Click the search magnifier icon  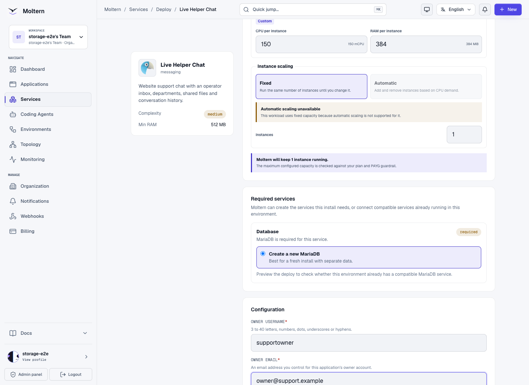tap(246, 10)
